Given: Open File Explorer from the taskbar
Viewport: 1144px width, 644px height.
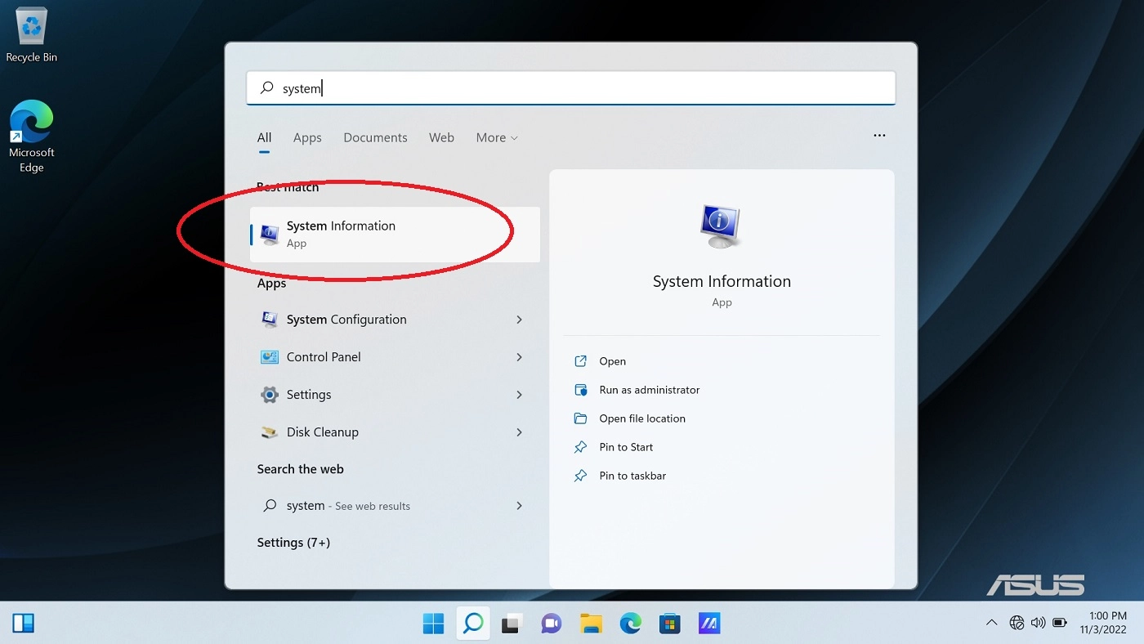Looking at the screenshot, I should tap(591, 624).
